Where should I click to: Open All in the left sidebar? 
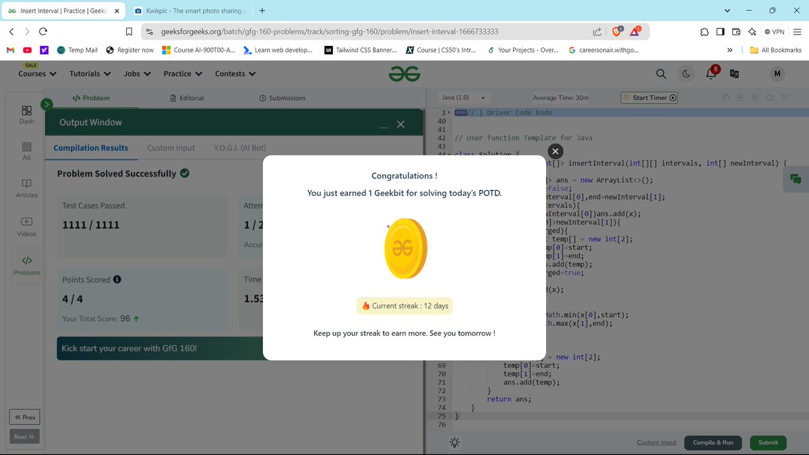pyautogui.click(x=26, y=151)
